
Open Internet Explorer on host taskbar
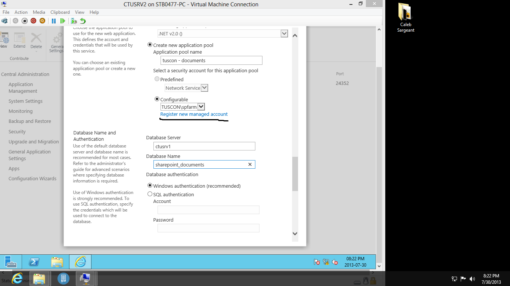[x=17, y=278]
